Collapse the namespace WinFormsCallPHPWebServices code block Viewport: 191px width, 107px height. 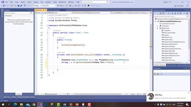click(47, 26)
